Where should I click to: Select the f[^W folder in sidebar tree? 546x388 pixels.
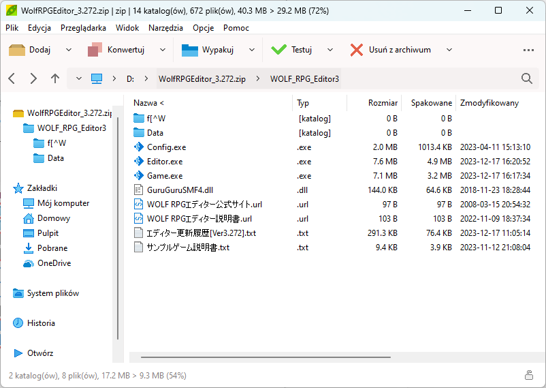click(50, 143)
